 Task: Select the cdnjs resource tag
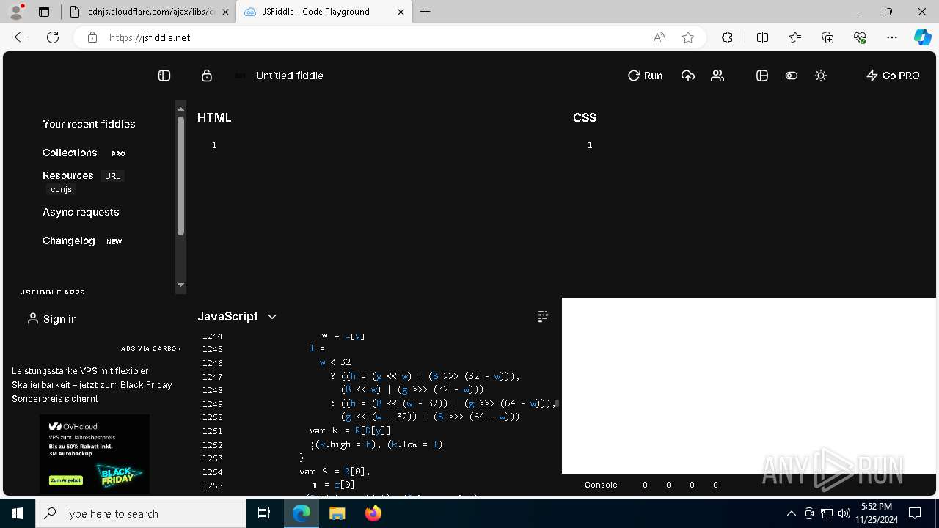click(x=61, y=189)
